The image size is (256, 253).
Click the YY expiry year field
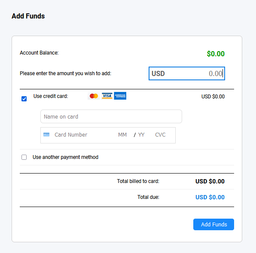point(141,135)
